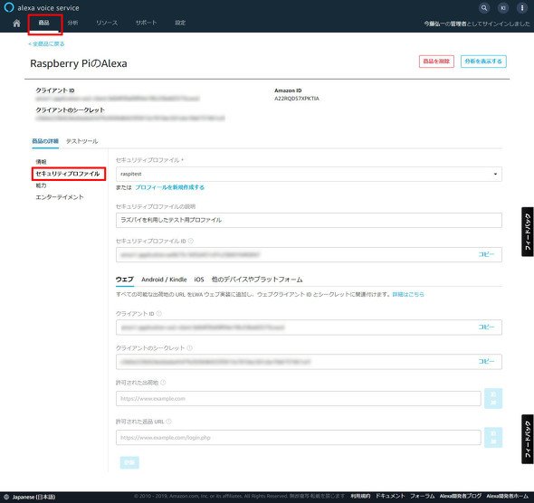Open the upper フィードバック side tab

click(x=528, y=232)
